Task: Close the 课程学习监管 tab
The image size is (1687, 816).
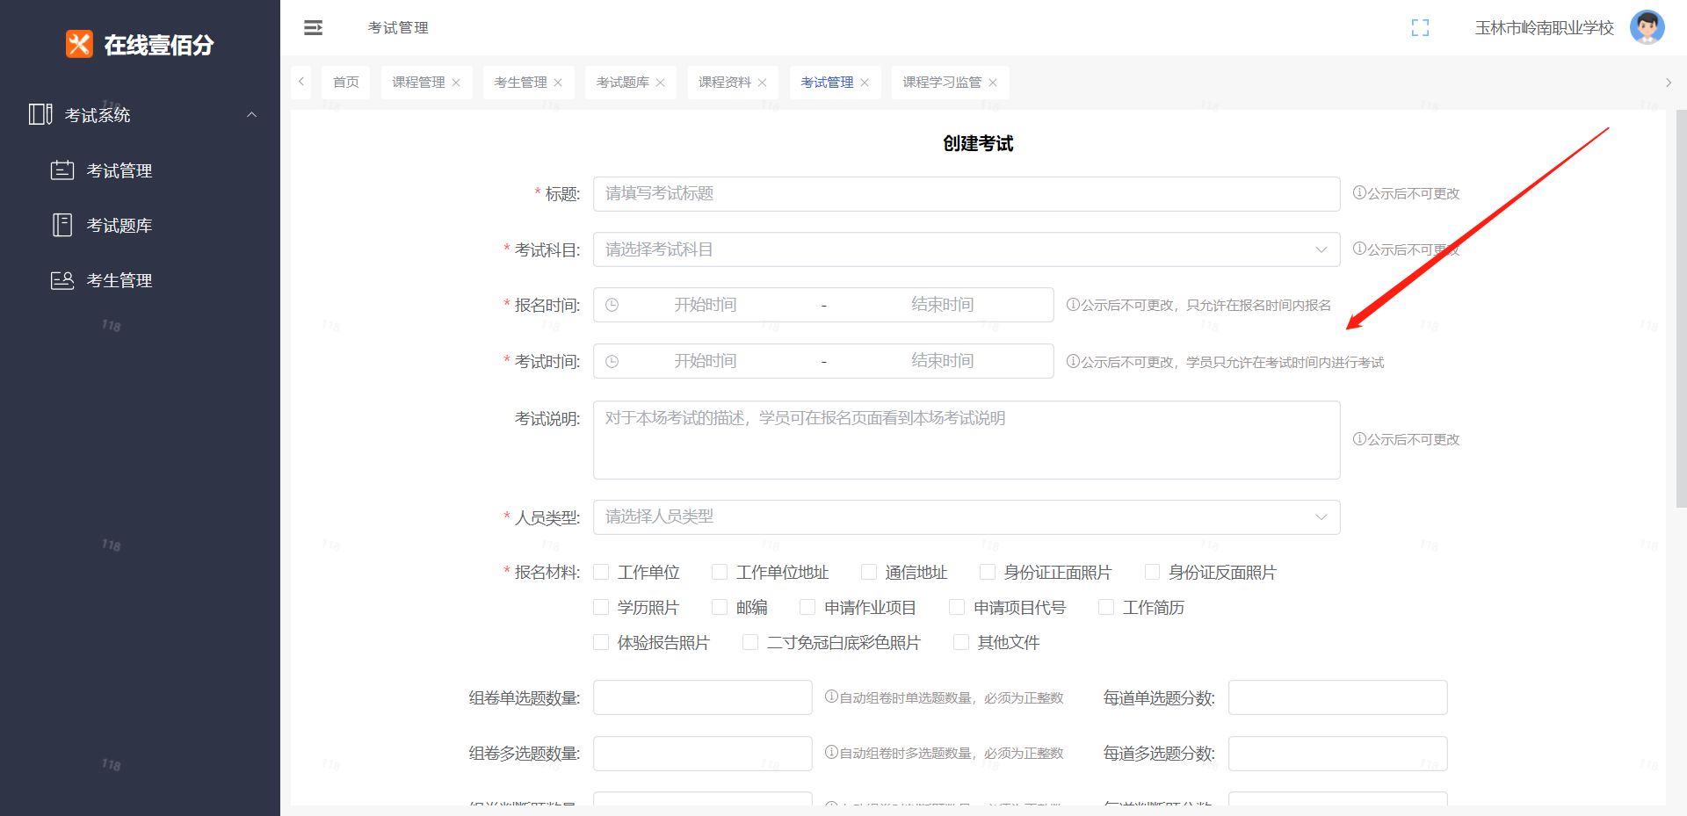Action: [x=993, y=83]
